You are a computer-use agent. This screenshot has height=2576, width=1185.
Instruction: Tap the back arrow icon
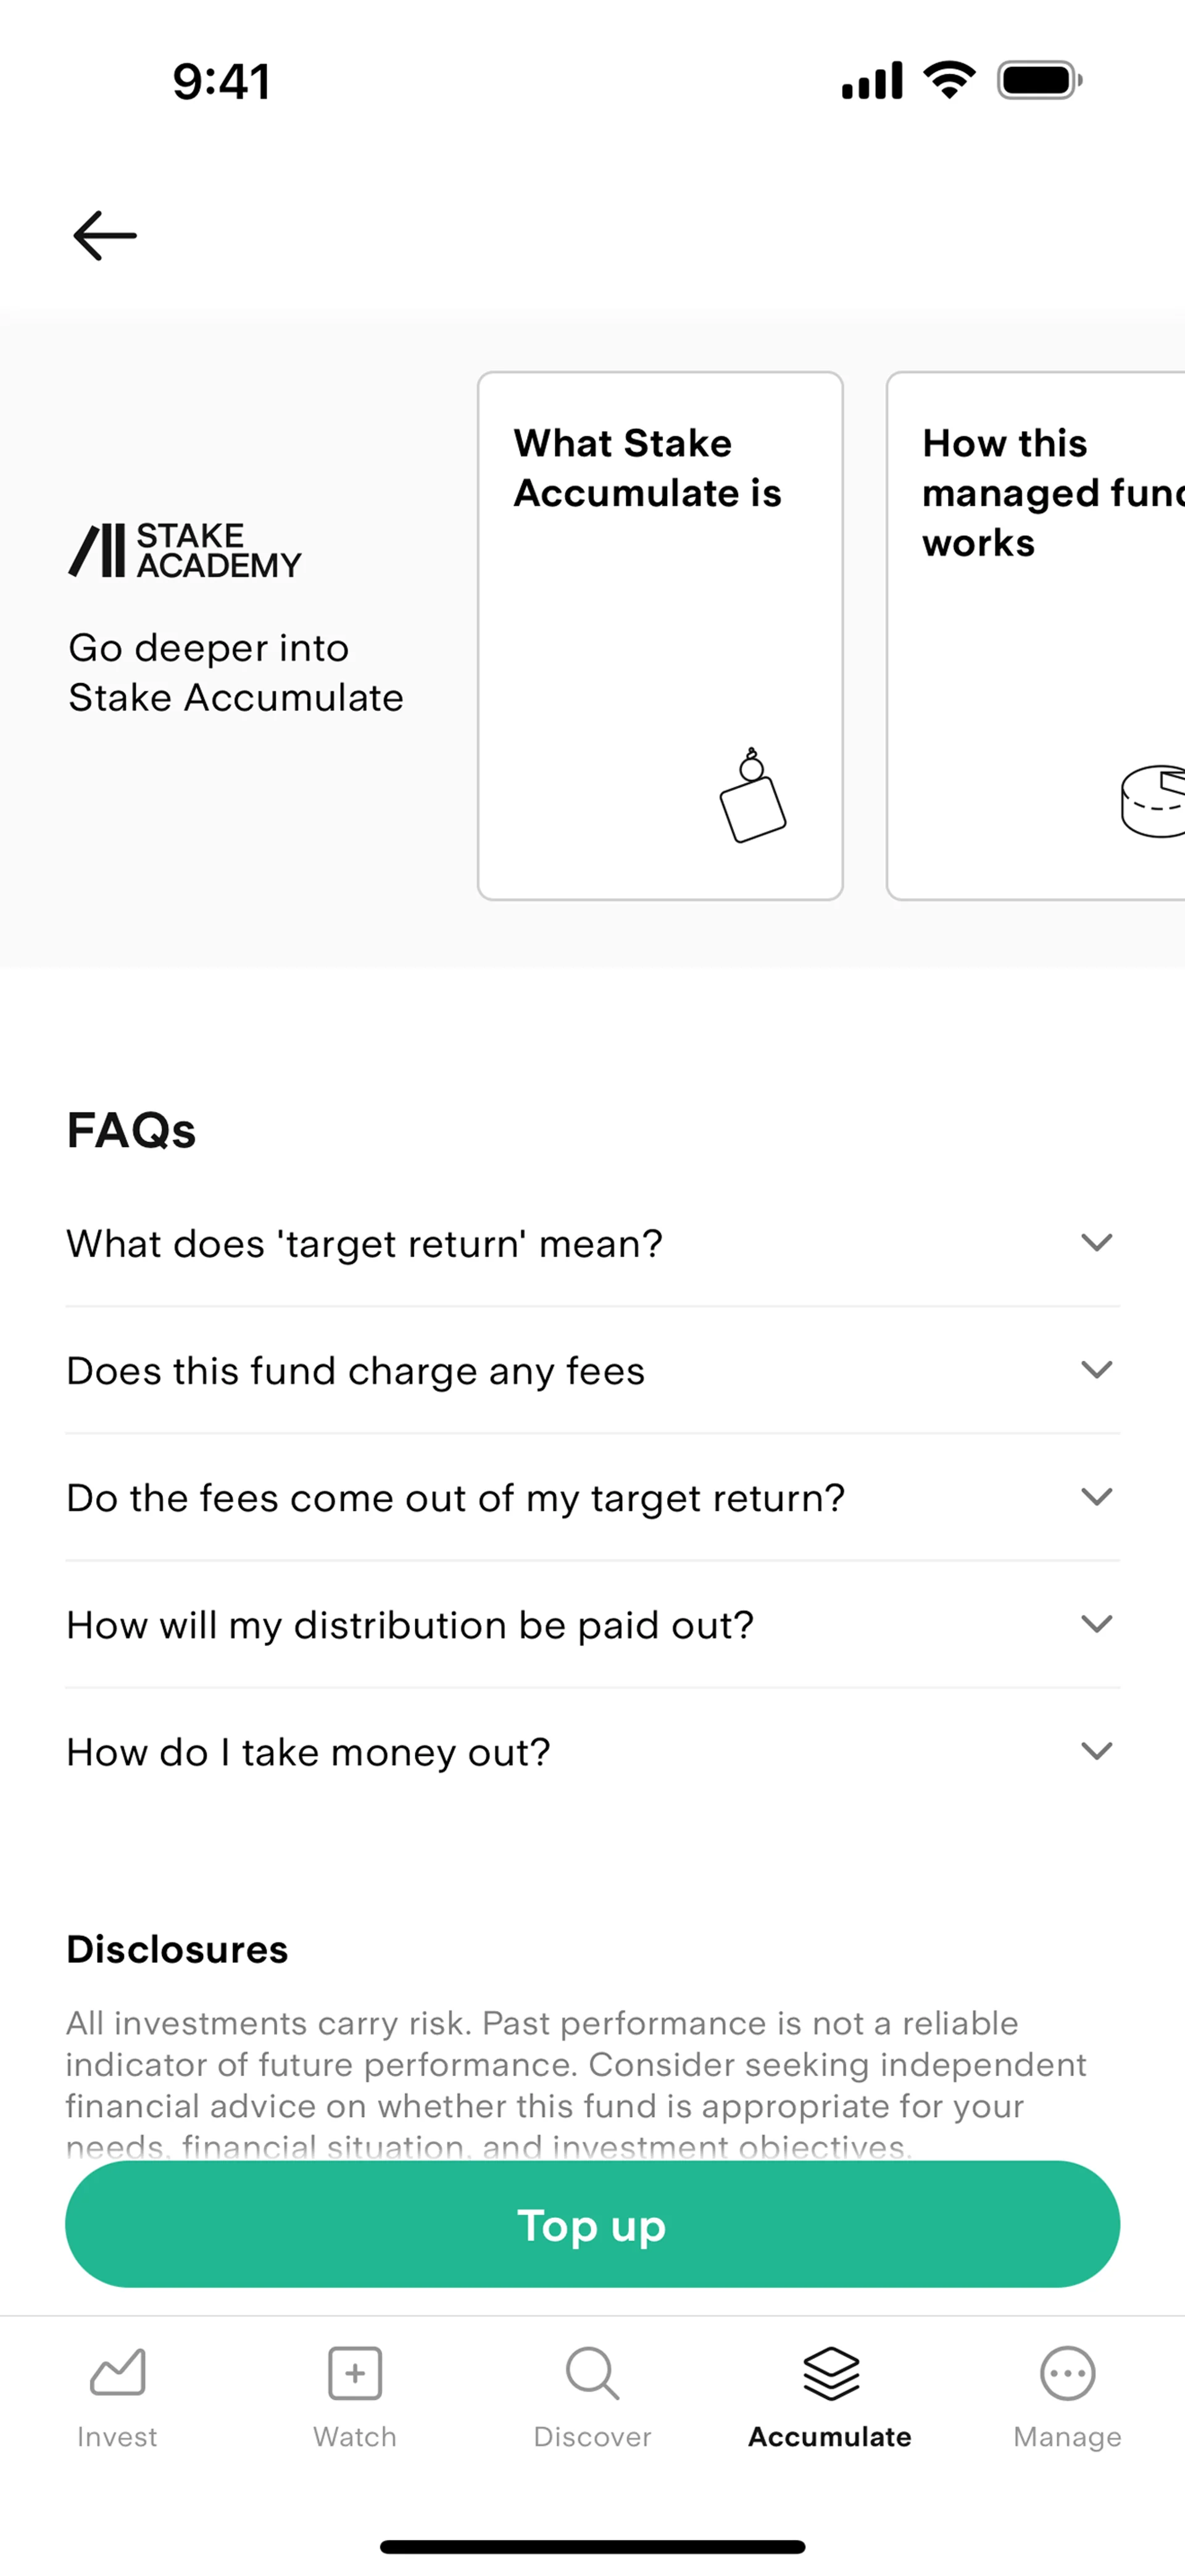[105, 236]
